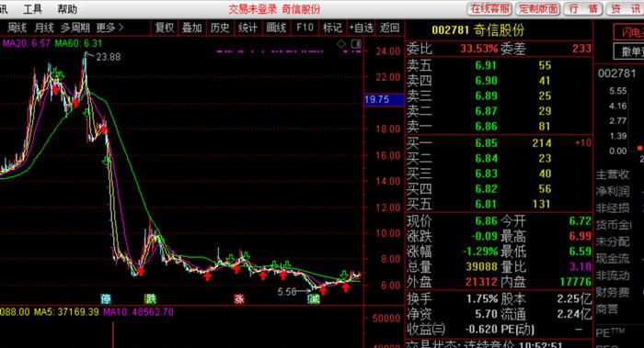This screenshot has height=348, width=644.
Task: Expand the 更多 period options
Action: pyautogui.click(x=109, y=28)
